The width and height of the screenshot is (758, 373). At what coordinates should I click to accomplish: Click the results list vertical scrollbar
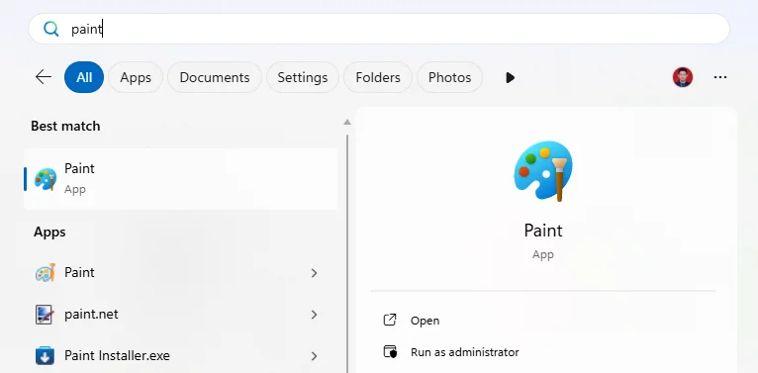(347, 253)
